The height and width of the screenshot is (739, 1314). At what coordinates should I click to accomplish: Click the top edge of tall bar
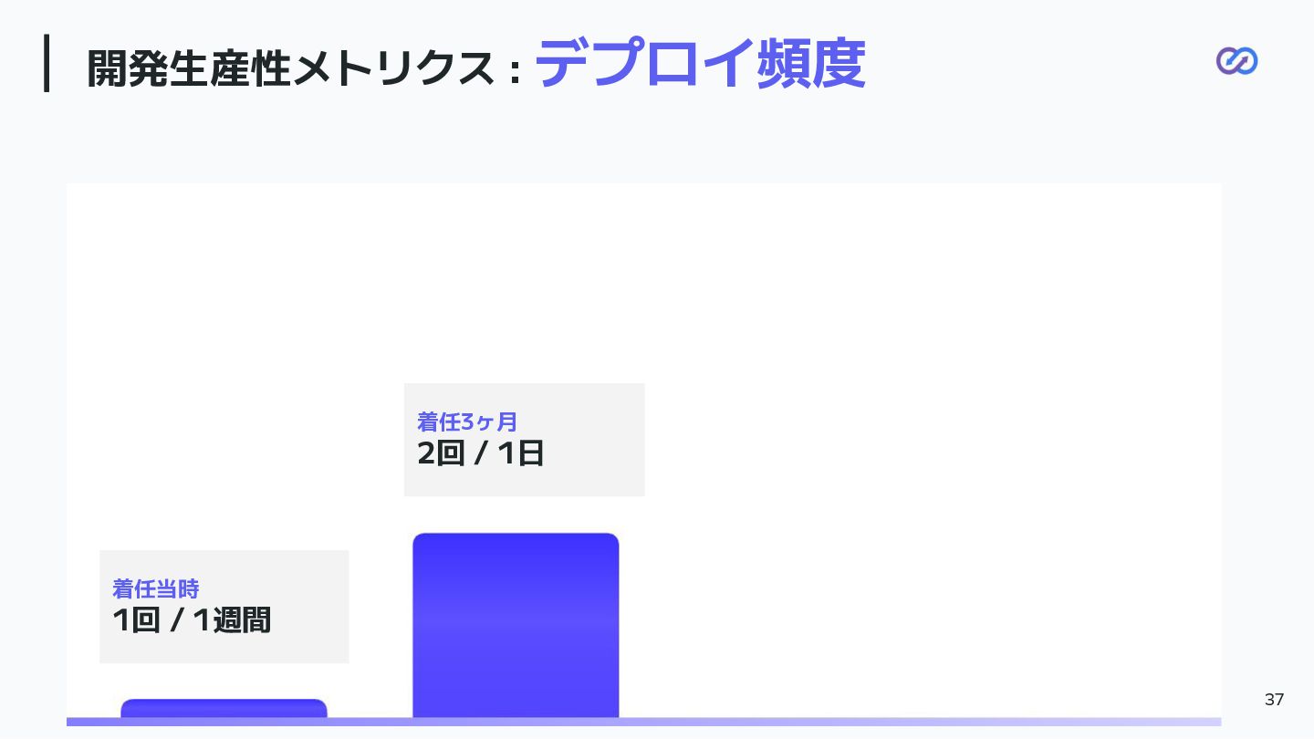[516, 536]
